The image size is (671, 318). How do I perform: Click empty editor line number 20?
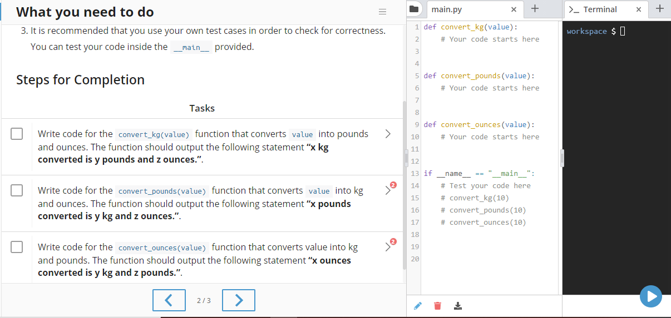[x=415, y=259]
